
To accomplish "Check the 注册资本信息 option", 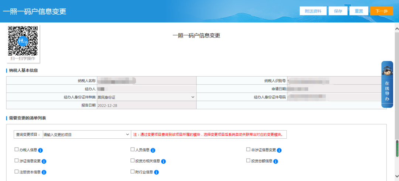I will (x=17, y=172).
